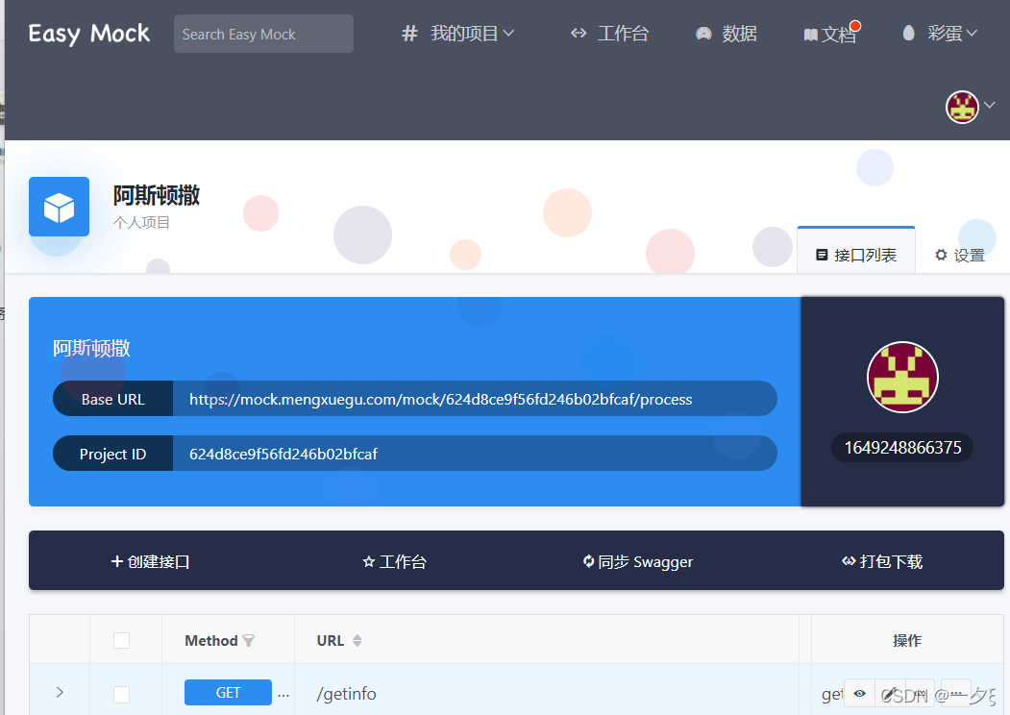The height and width of the screenshot is (715, 1010).
Task: Open the 设置 tab
Action: coord(960,255)
